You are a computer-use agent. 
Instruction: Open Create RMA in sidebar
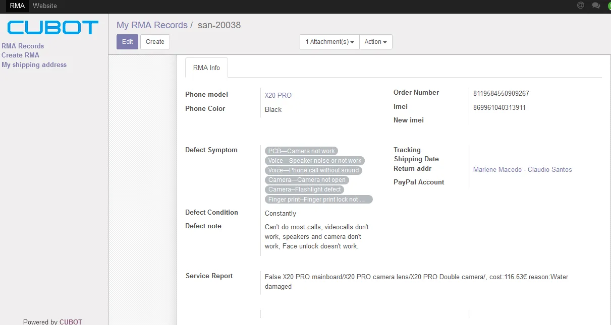(20, 55)
